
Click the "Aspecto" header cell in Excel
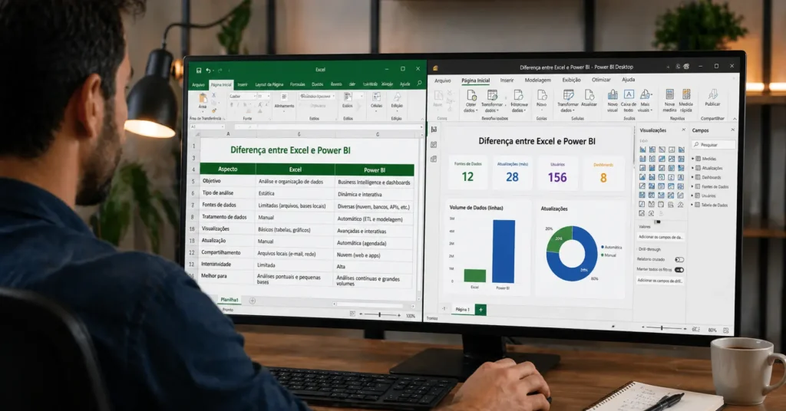(x=228, y=169)
